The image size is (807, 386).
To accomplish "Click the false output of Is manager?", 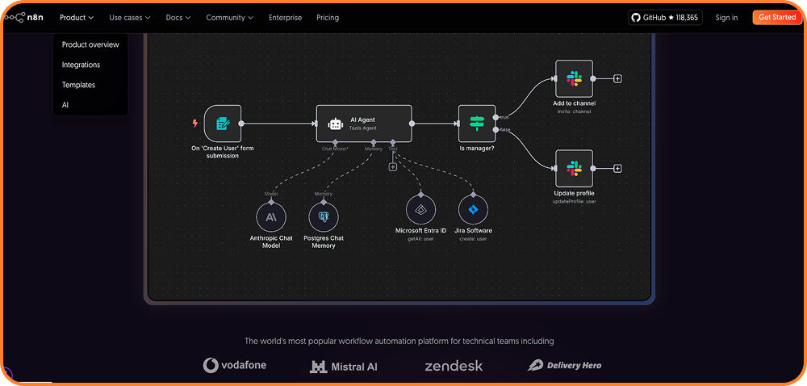I will (495, 130).
